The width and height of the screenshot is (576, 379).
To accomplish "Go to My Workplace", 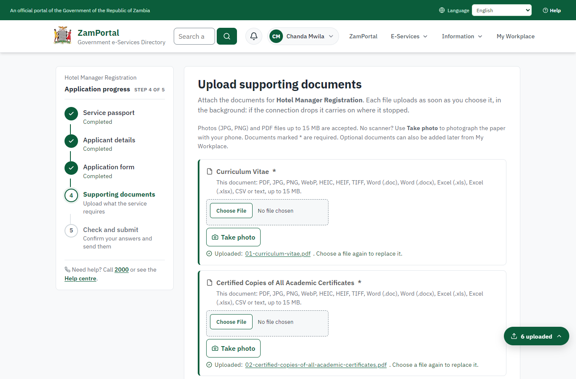I will (516, 36).
